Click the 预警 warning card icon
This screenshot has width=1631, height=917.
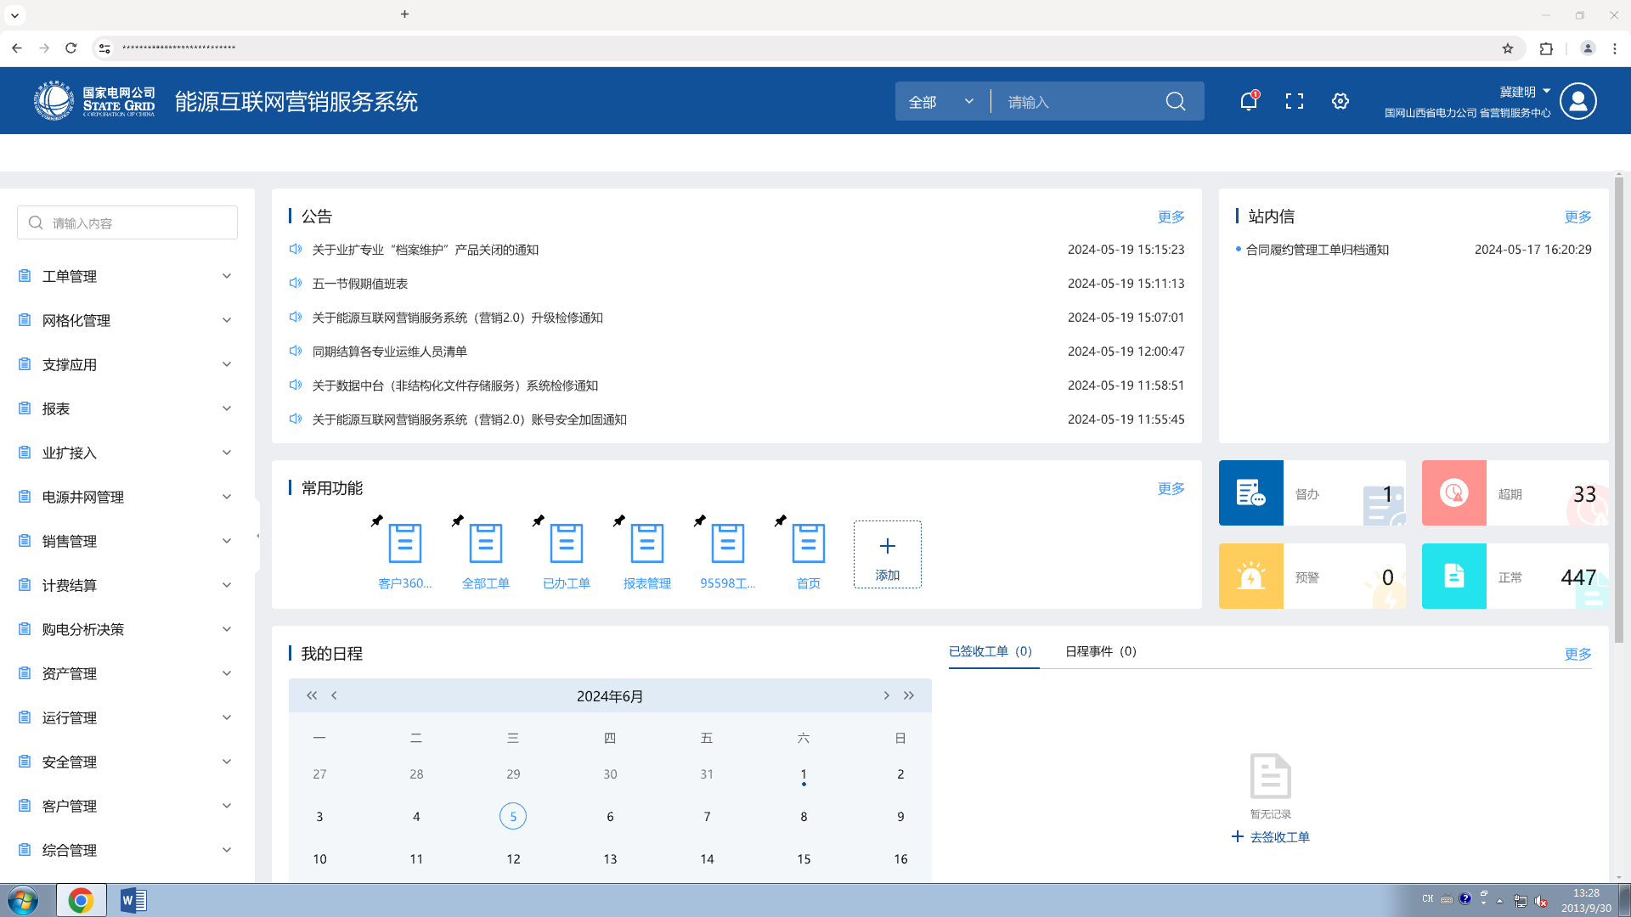[x=1250, y=577]
